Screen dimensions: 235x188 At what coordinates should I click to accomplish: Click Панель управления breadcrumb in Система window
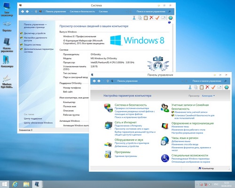pyautogui.click(x=55, y=11)
